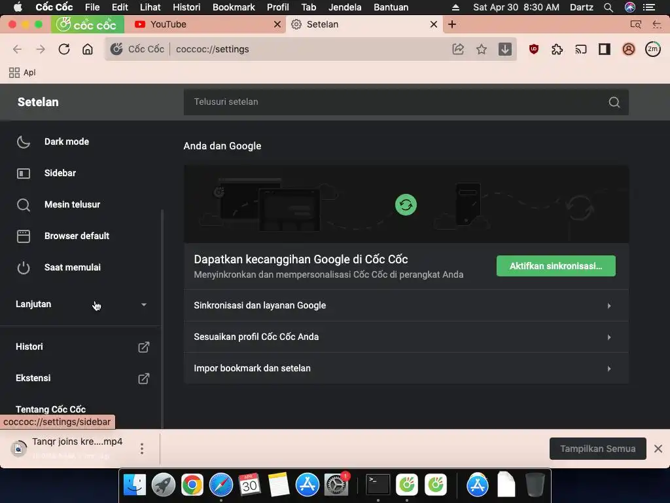The height and width of the screenshot is (503, 670).
Task: Open the tab search icon in tab strip
Action: (636, 24)
